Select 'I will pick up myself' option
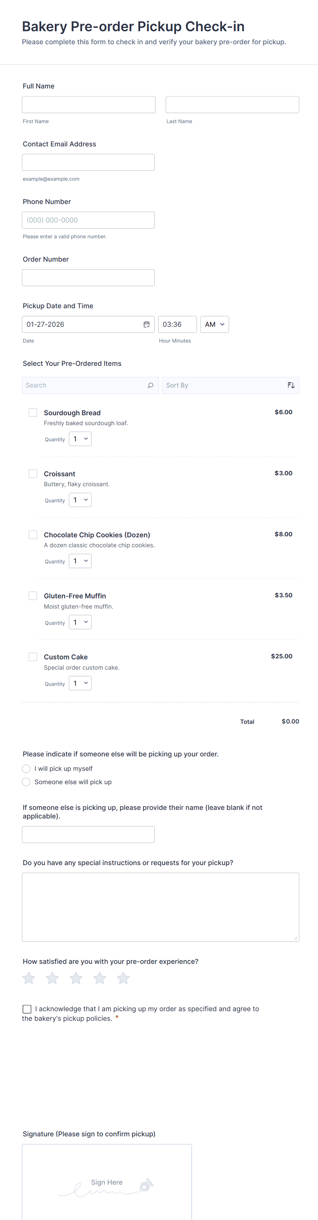318x1220 pixels. [26, 769]
